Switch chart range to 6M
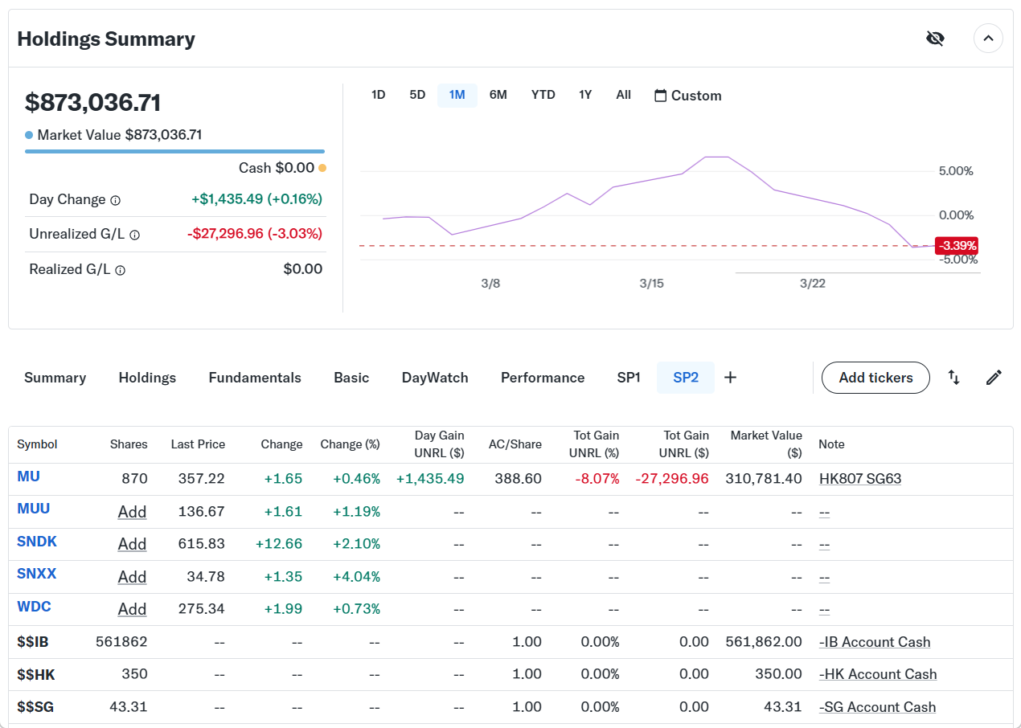This screenshot has width=1021, height=728. pyautogui.click(x=498, y=95)
